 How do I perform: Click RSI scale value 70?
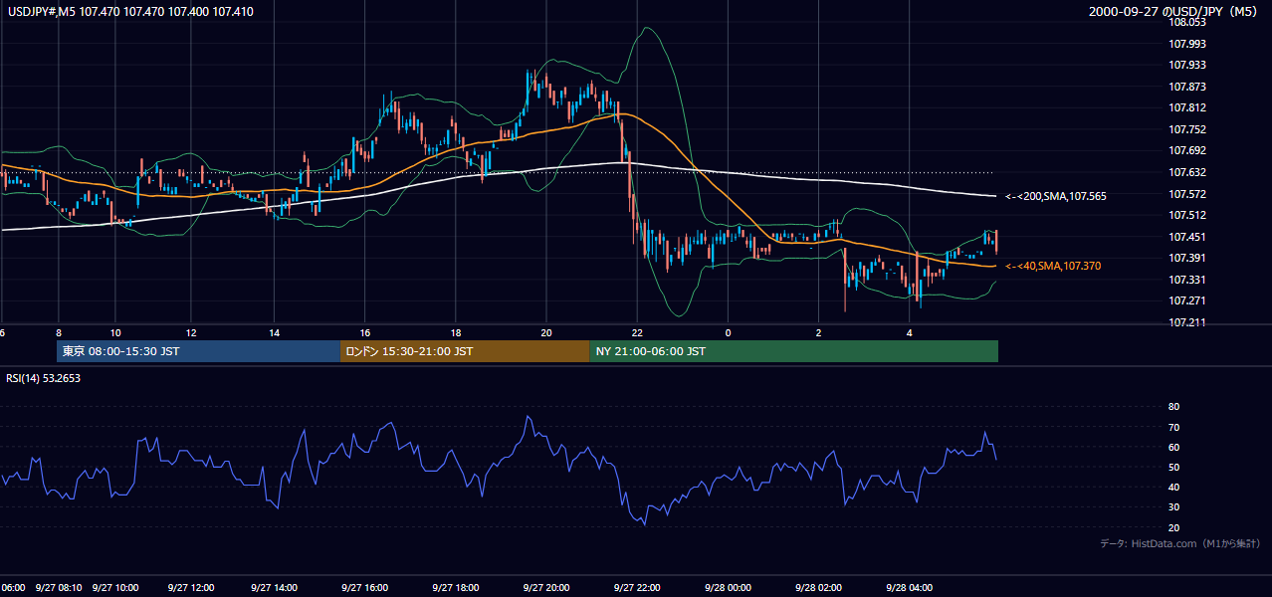pos(1173,427)
